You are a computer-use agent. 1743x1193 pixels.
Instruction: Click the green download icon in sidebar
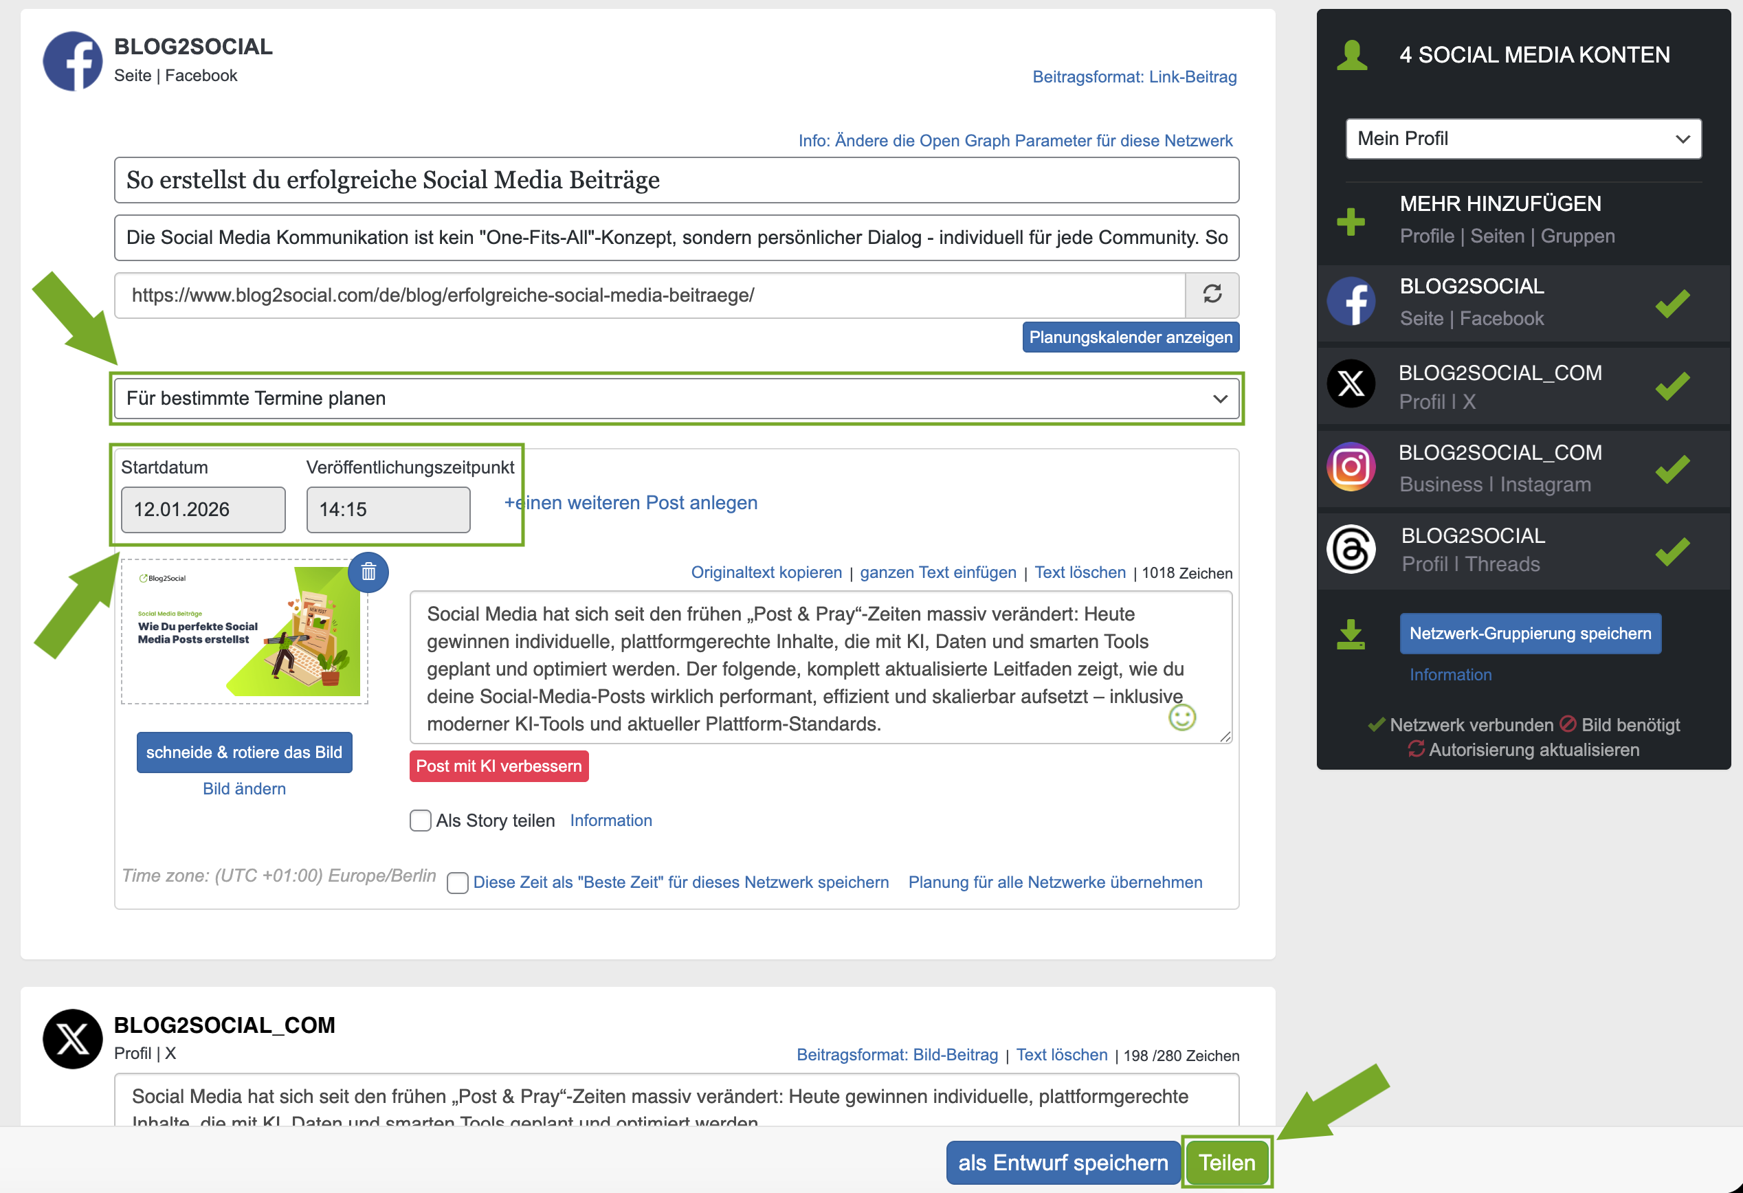1351,634
